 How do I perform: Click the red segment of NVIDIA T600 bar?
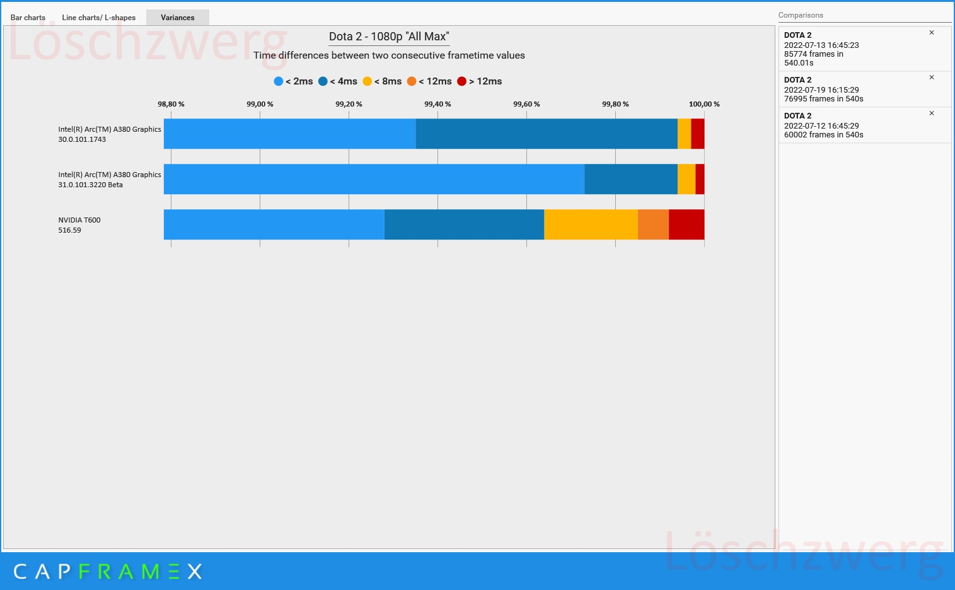[x=686, y=224]
